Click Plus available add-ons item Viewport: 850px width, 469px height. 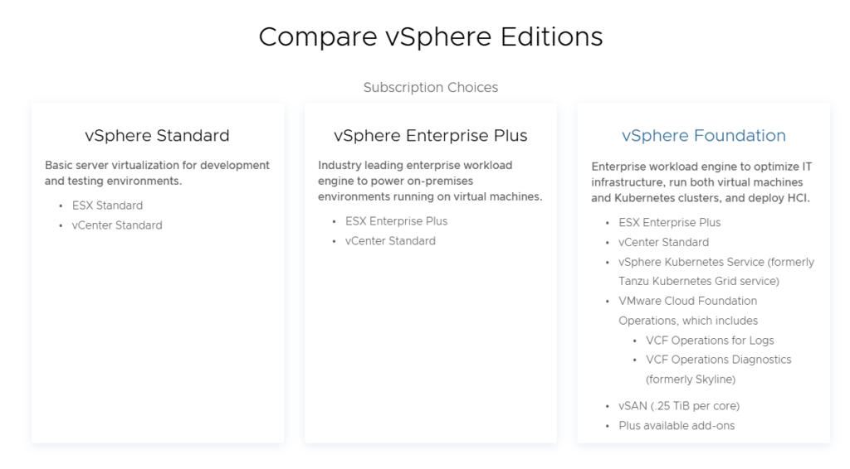pyautogui.click(x=677, y=426)
